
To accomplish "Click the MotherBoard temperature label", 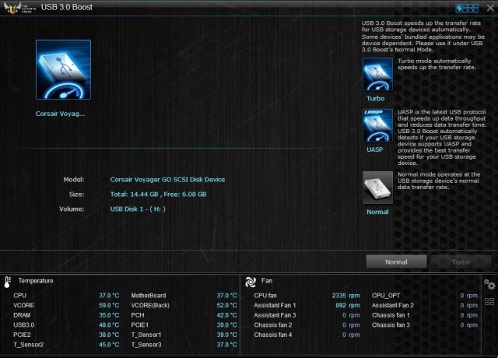I will [149, 296].
